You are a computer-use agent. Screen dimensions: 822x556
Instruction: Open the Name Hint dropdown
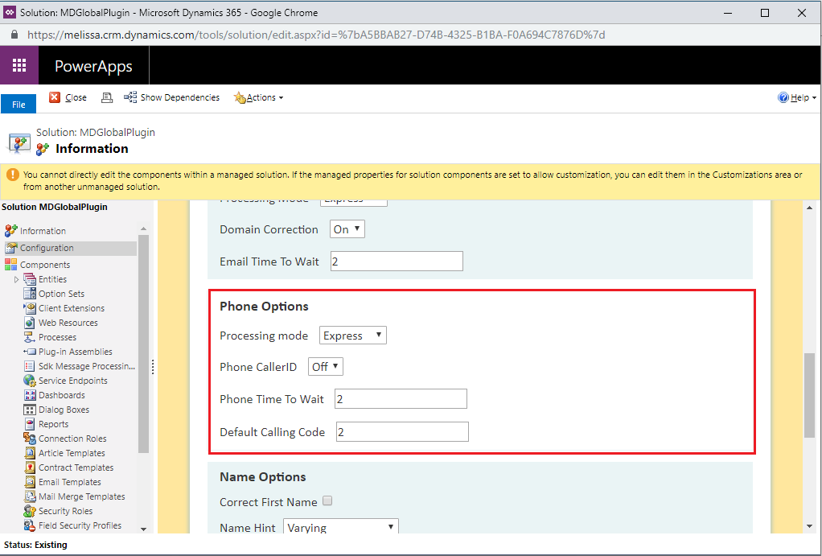click(x=341, y=526)
